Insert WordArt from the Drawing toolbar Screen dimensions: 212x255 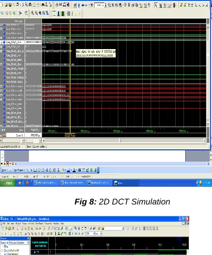pos(46,170)
